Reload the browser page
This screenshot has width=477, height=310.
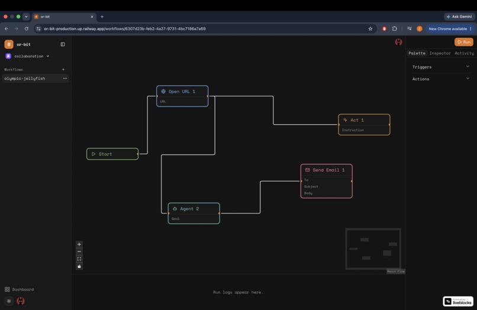click(x=27, y=28)
